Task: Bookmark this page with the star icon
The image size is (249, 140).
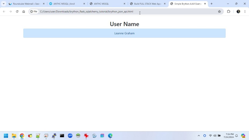Action: click(219, 12)
